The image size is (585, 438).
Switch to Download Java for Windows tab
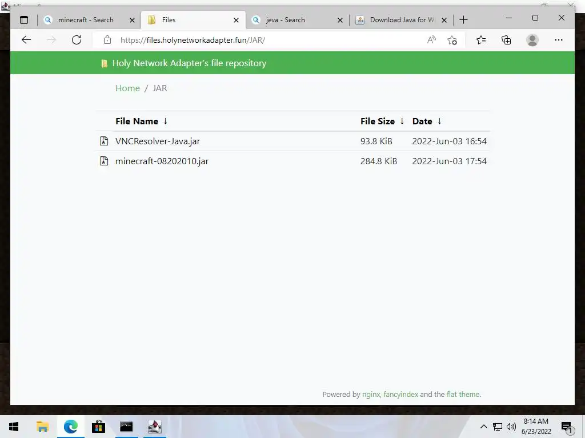pos(402,20)
